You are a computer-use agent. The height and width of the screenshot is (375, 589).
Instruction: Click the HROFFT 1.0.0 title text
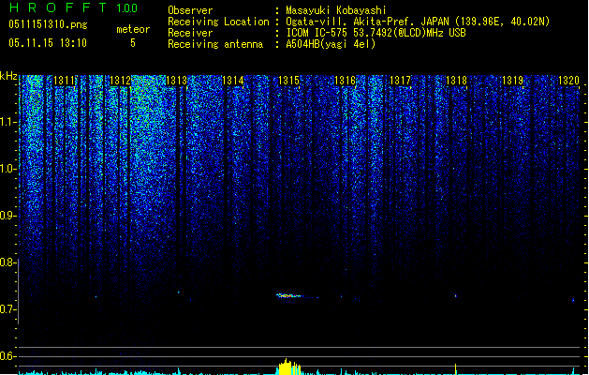tap(74, 7)
